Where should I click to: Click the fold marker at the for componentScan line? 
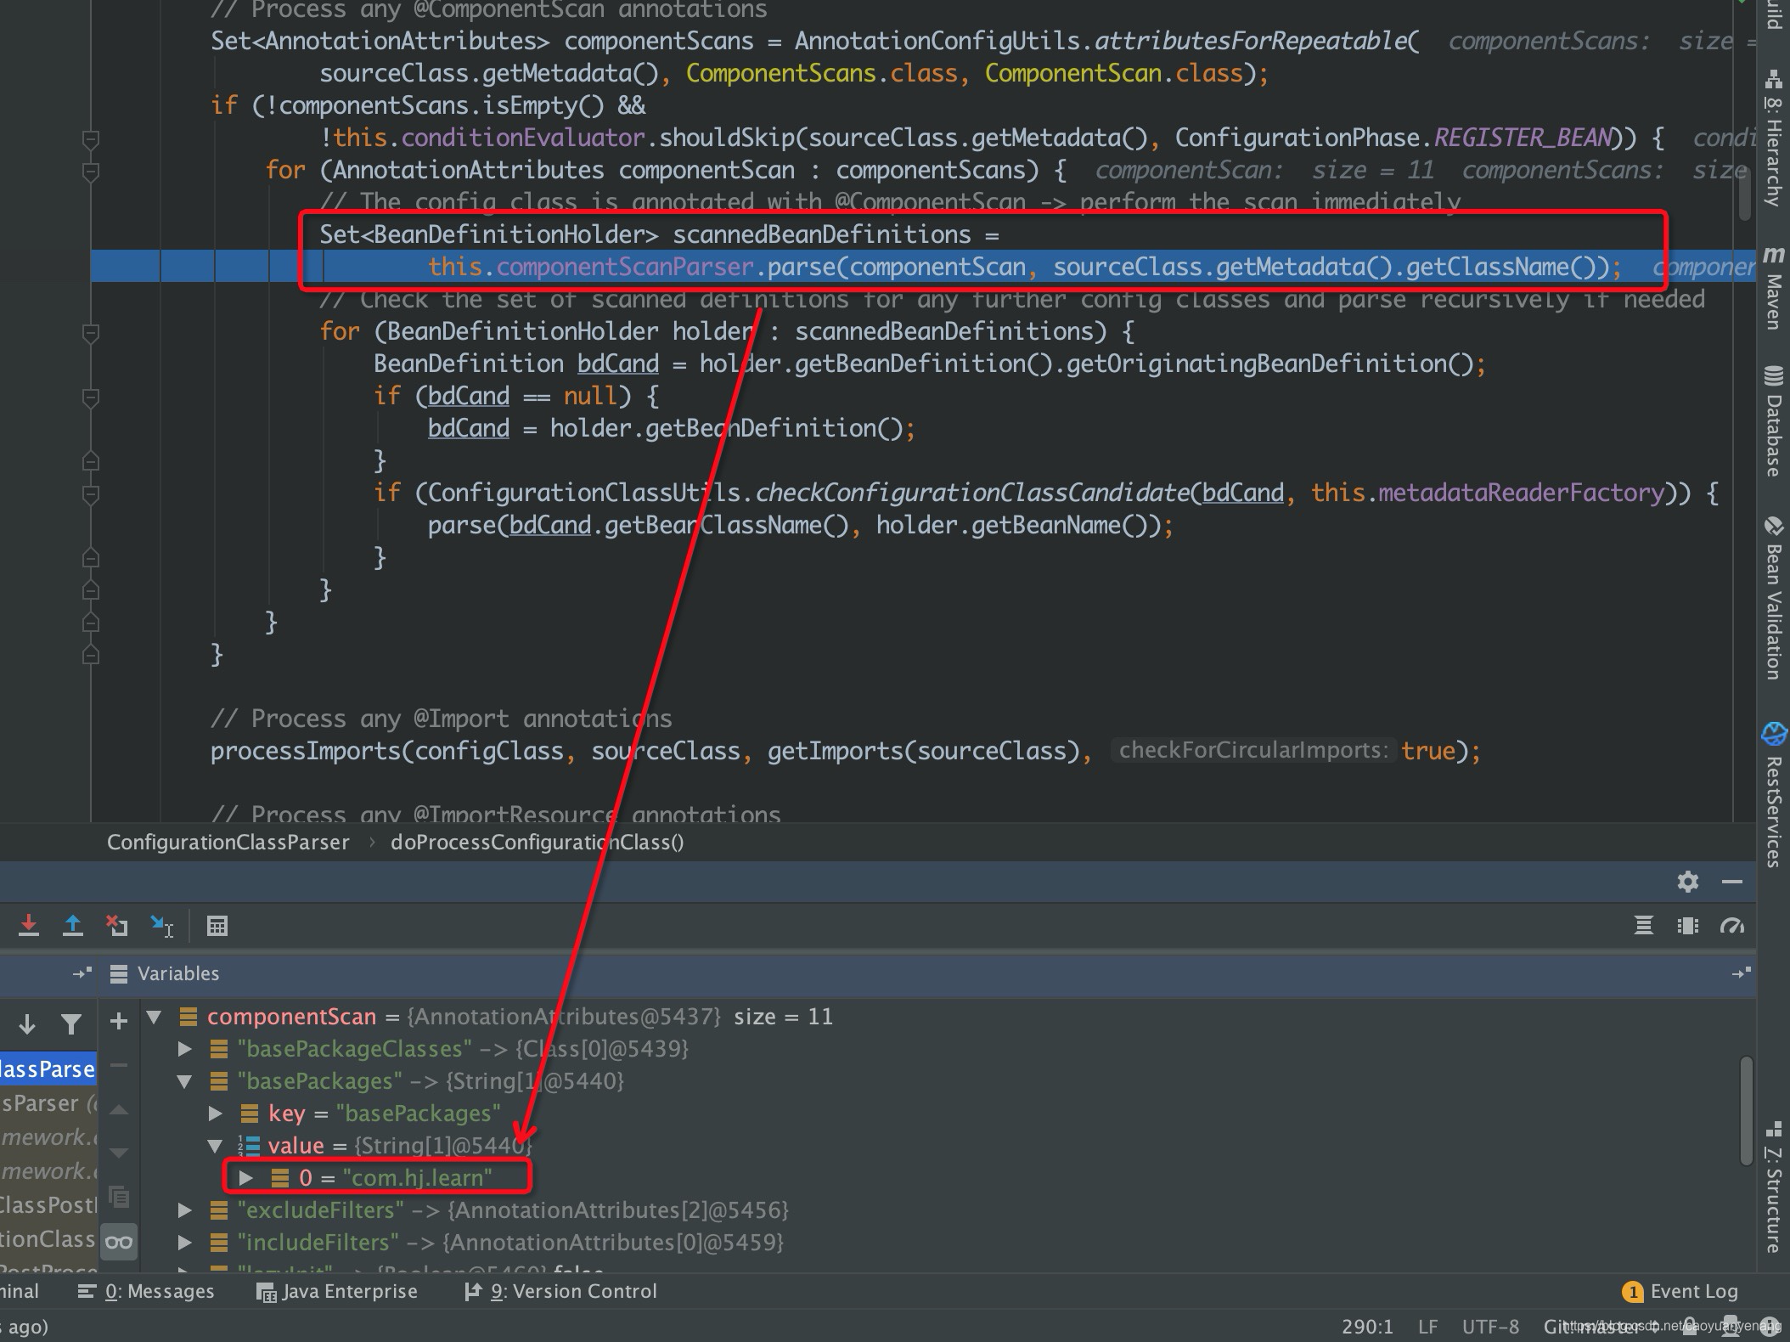pyautogui.click(x=91, y=171)
